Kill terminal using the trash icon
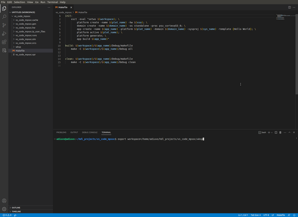 point(280,133)
